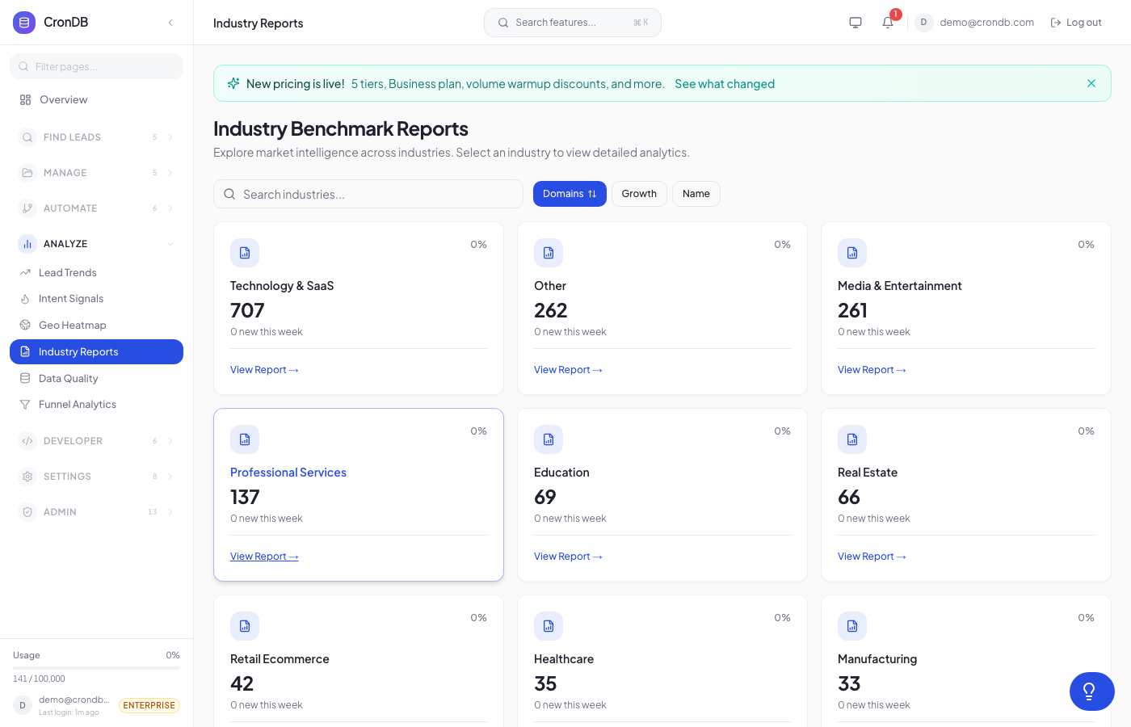Click the Healthcare card title

click(564, 659)
